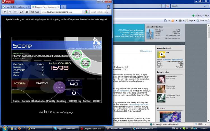Viewport: 210px width, 131px height.
Task: Switch to the FlashFlashRevolution tab in Opera
Action: [x=16, y=7]
